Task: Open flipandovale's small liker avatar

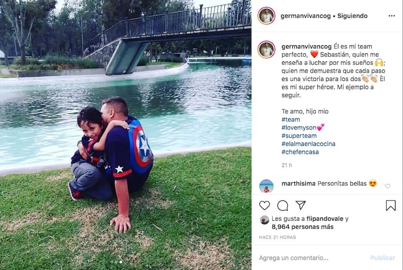Action: [x=264, y=220]
